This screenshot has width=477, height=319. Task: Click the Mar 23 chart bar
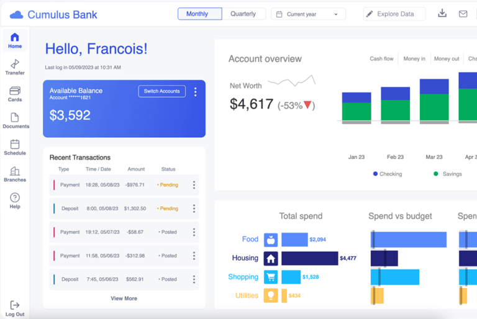tap(434, 101)
